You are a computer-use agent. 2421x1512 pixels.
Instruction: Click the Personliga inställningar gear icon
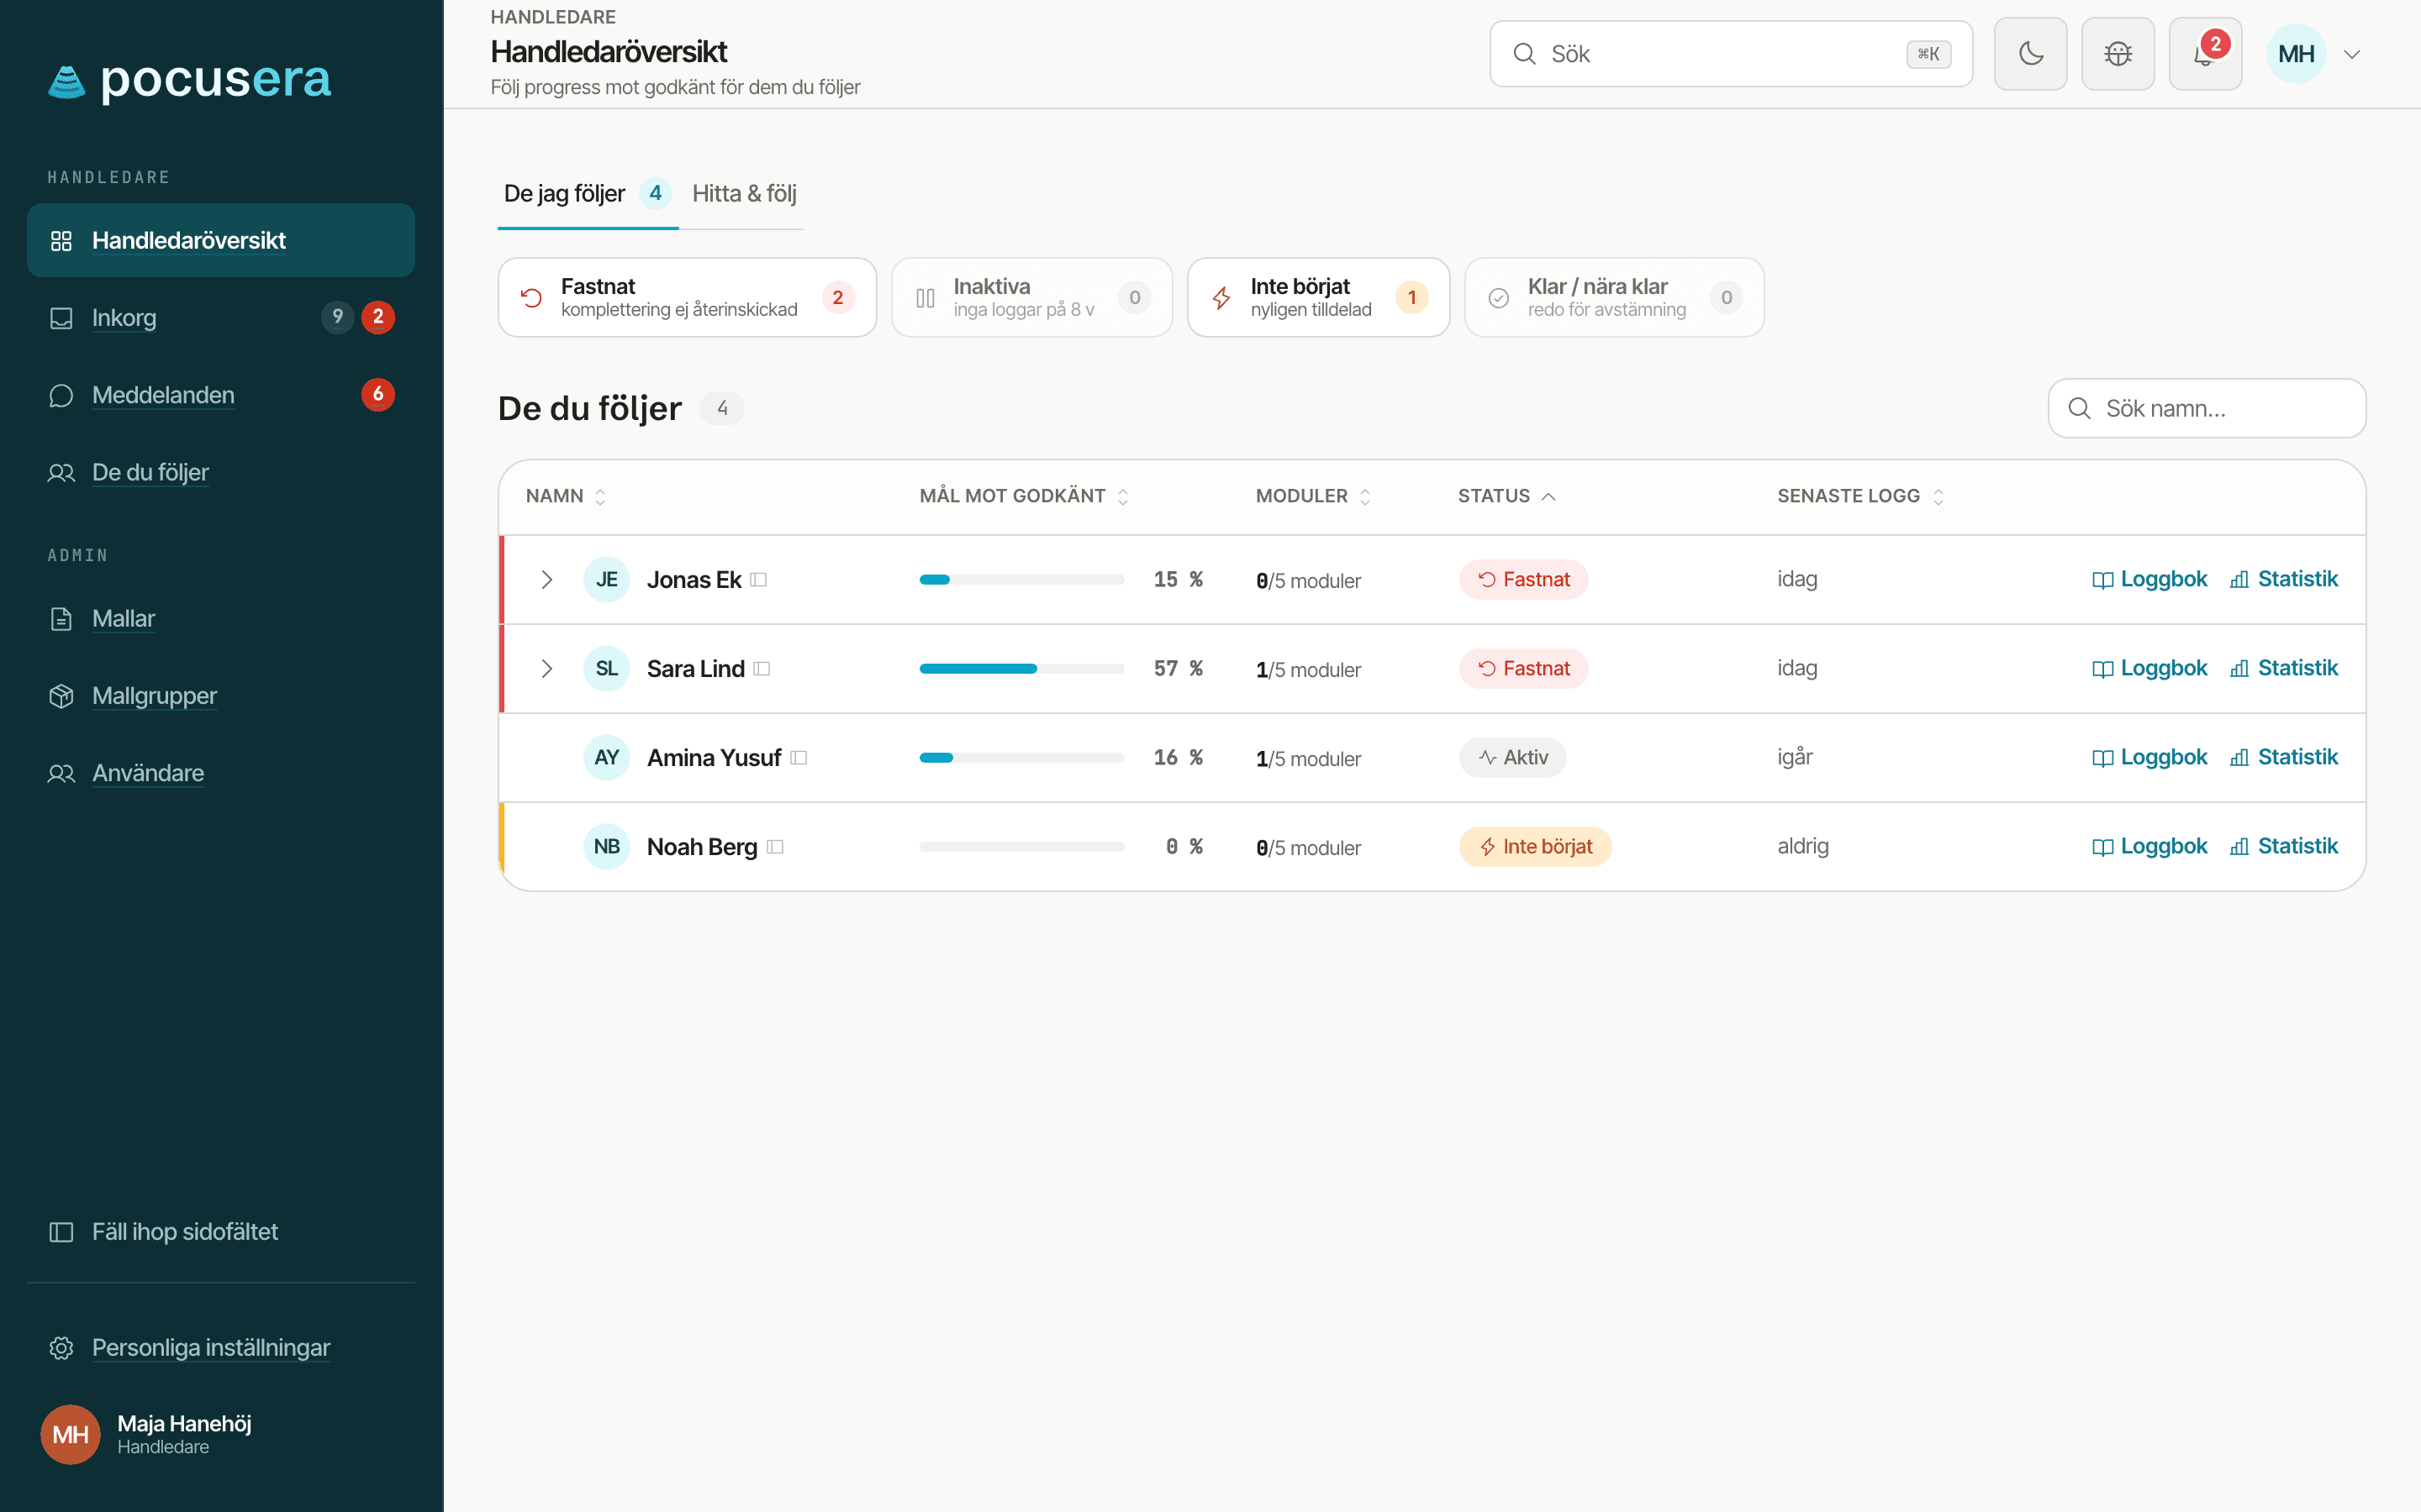click(x=61, y=1348)
